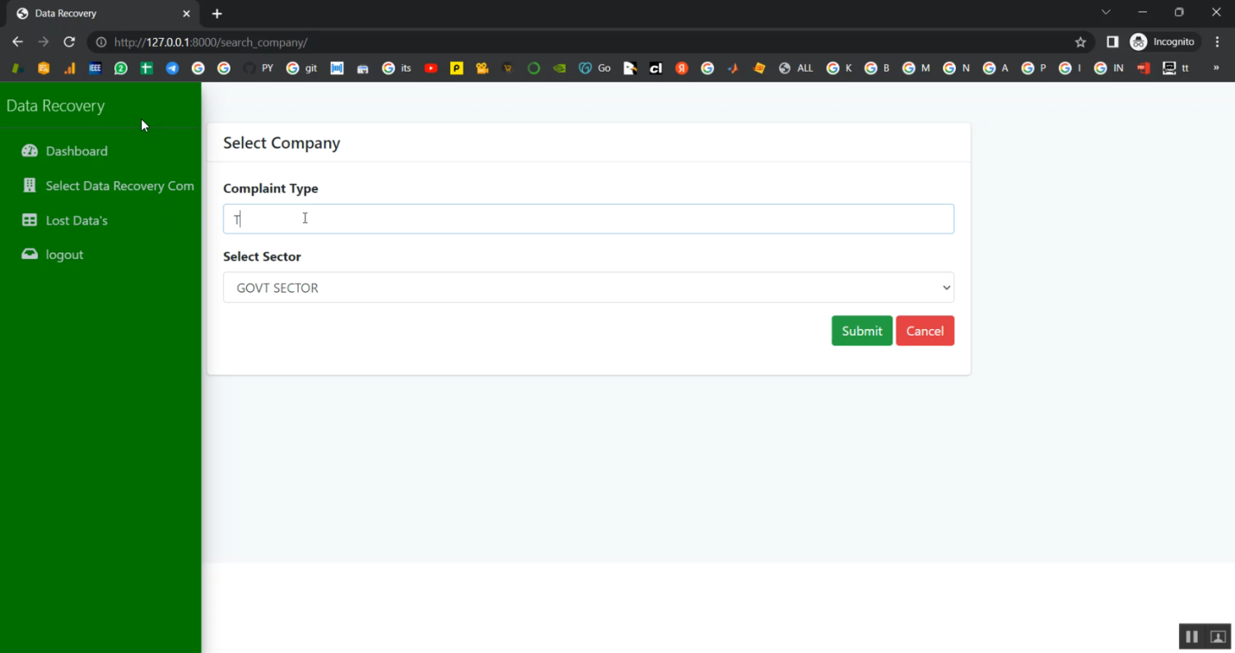Click the Dashboard gauge icon in sidebar
The height and width of the screenshot is (653, 1235).
(30, 151)
